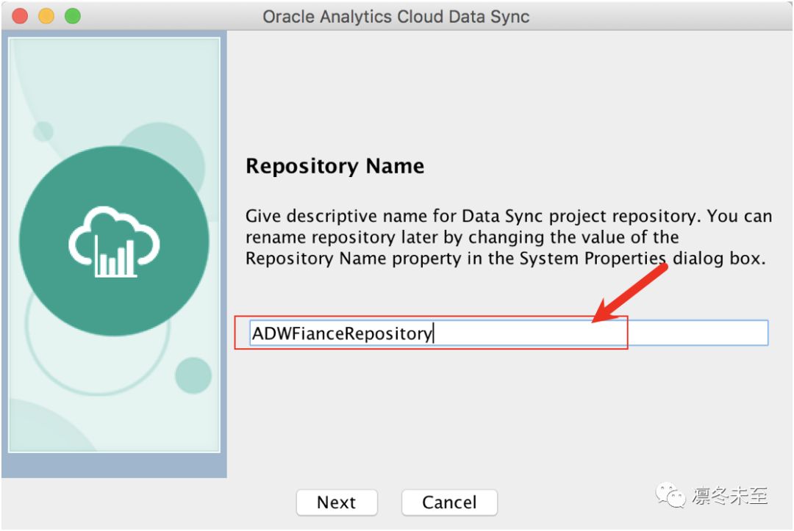This screenshot has width=794, height=531.
Task: Click the Cancel button
Action: [x=449, y=502]
